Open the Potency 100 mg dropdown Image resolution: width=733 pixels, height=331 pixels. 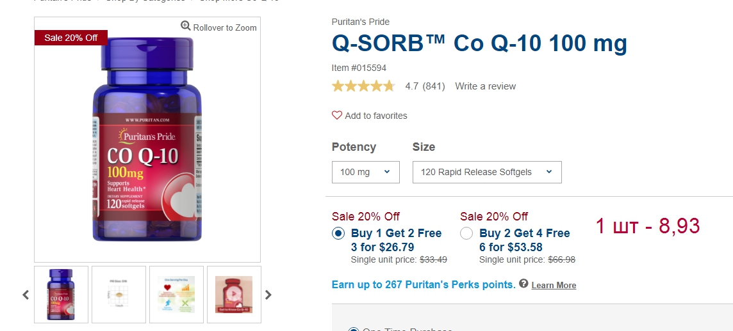365,172
